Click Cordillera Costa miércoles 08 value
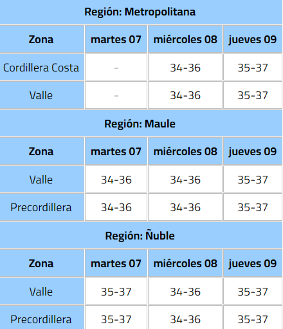Screen dimensions: 283x329 coord(185,67)
